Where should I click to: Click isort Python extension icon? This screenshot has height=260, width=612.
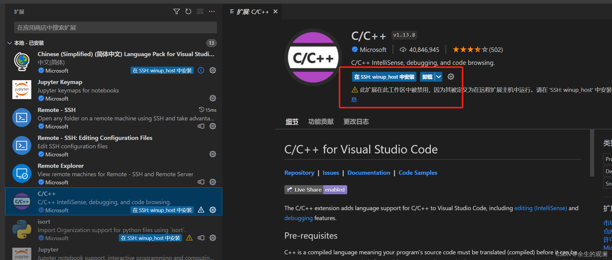(x=22, y=229)
